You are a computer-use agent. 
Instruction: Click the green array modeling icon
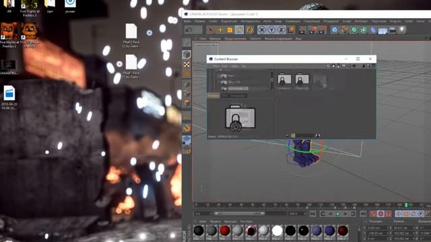364,30
